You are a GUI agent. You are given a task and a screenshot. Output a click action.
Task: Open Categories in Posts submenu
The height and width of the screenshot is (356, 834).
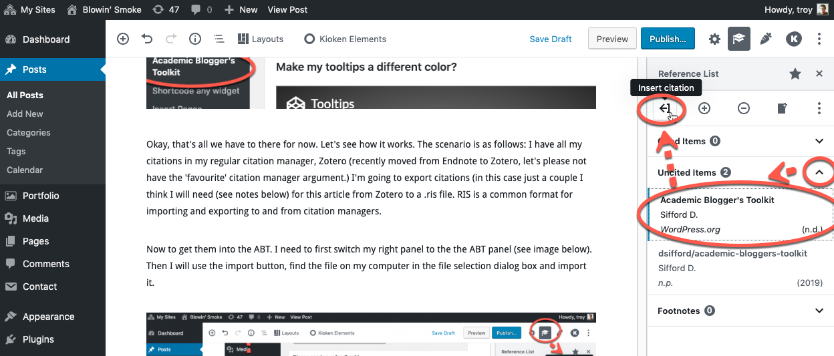point(29,132)
